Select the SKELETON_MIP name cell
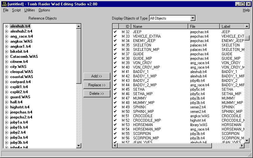This screenshot has width=253, height=158. [146, 50]
